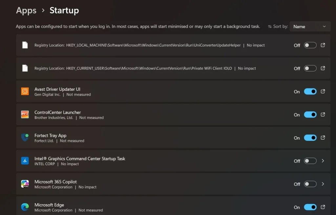Enable the Microsoft 365 Copilot startup toggle
This screenshot has width=336, height=215.
point(310,184)
